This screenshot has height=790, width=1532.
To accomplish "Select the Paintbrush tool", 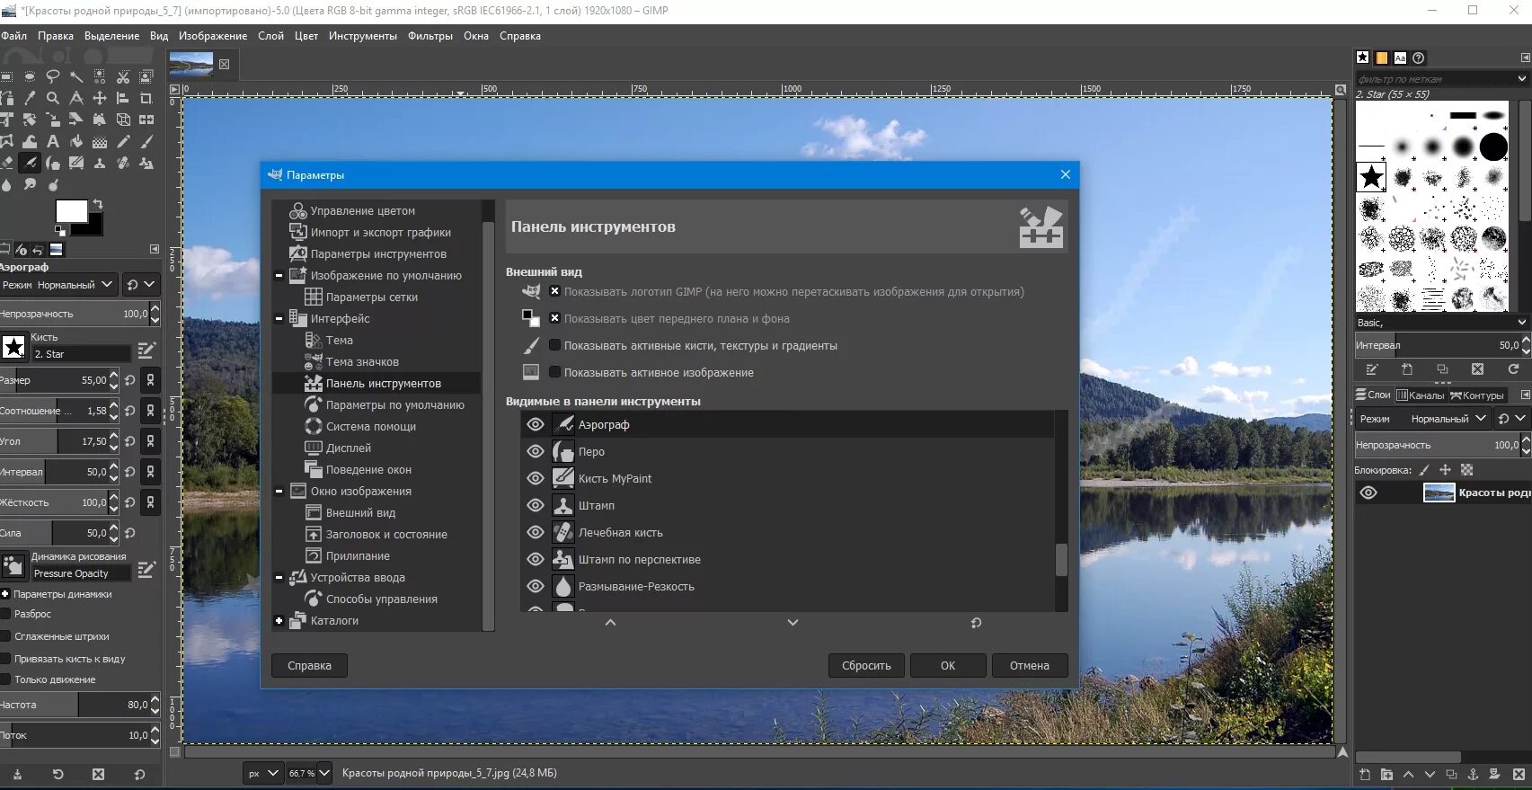I will [146, 141].
